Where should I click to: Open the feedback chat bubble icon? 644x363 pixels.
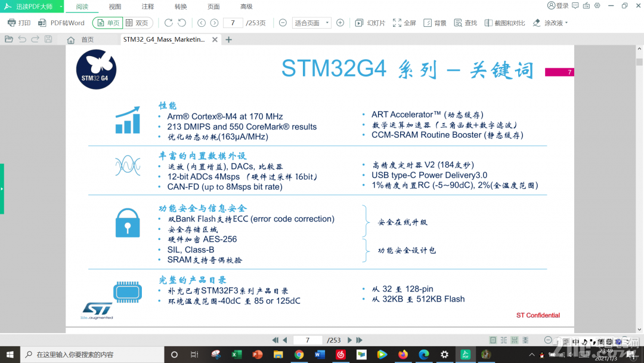575,6
